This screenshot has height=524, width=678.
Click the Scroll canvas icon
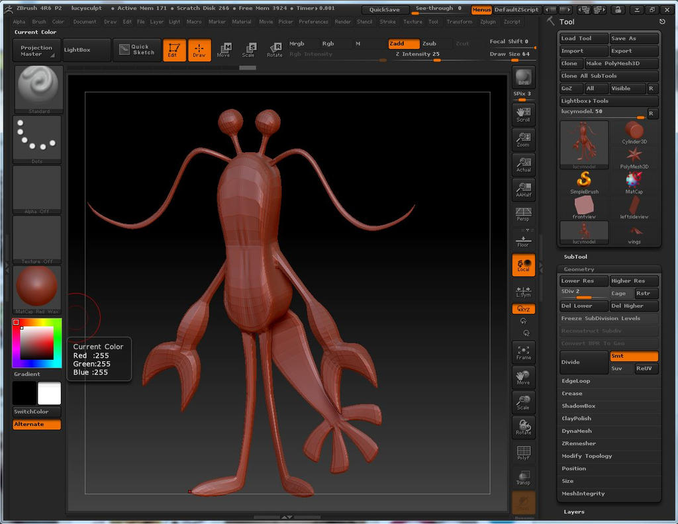pos(523,114)
